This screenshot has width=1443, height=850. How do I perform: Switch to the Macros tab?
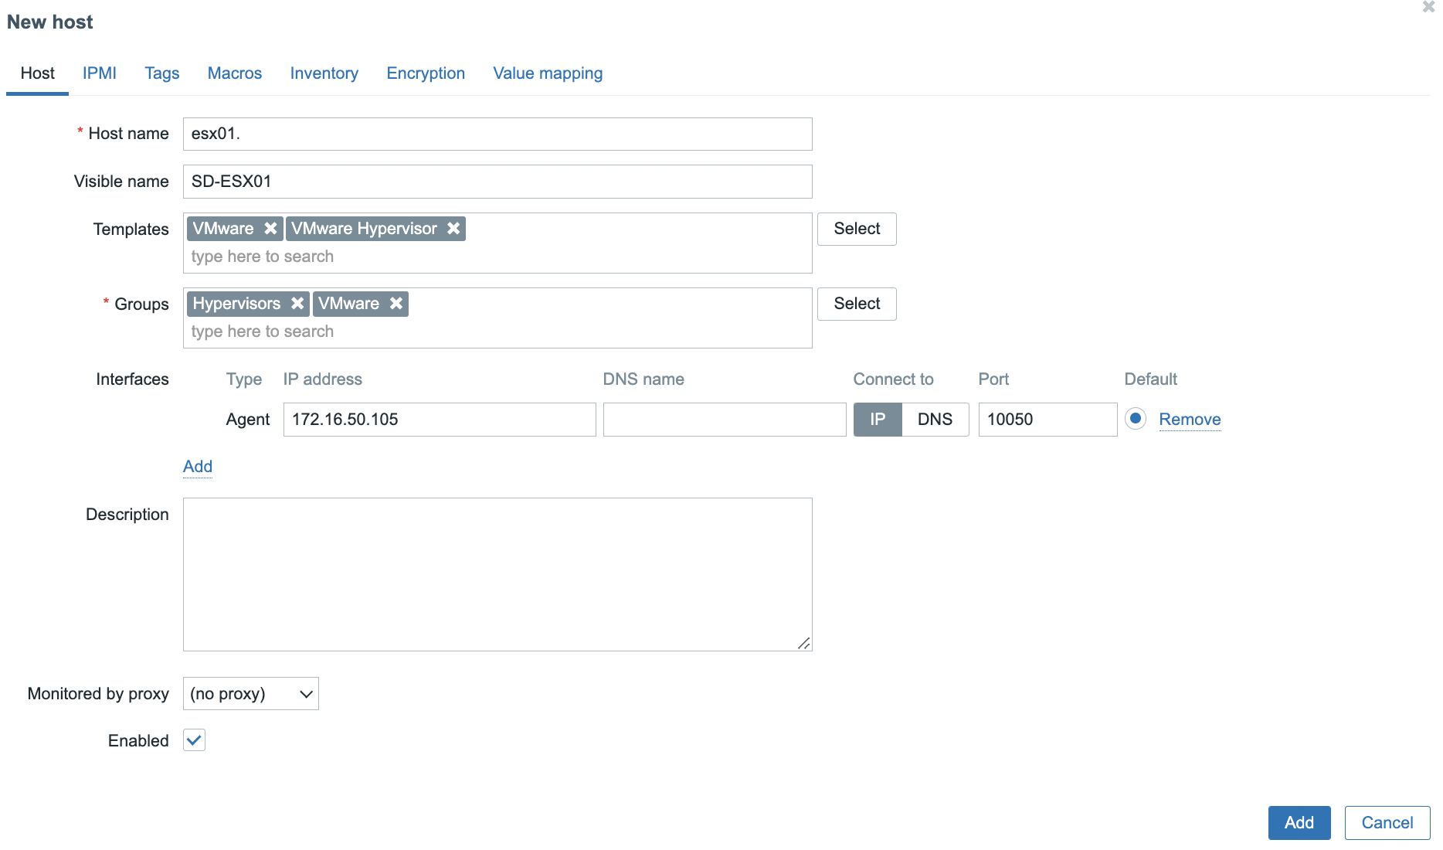tap(235, 73)
